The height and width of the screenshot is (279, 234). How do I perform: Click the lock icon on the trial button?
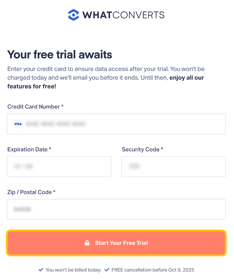click(87, 243)
